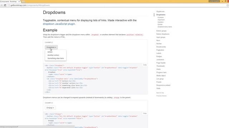Click the position: relative; inline code

coord(135,35)
